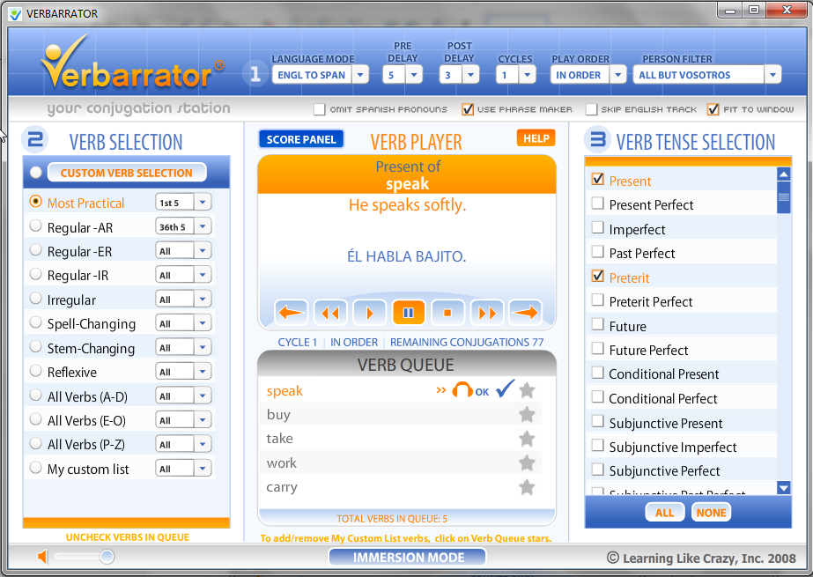Open the Score Panel
Viewport: 813px width, 577px height.
(301, 139)
